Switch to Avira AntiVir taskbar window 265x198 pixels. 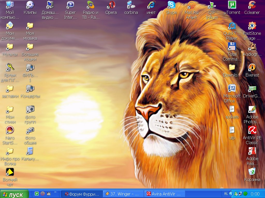click(x=165, y=194)
